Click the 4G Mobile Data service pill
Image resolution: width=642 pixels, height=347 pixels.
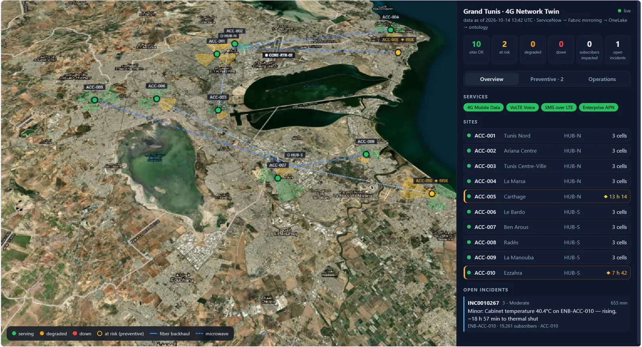coord(484,107)
